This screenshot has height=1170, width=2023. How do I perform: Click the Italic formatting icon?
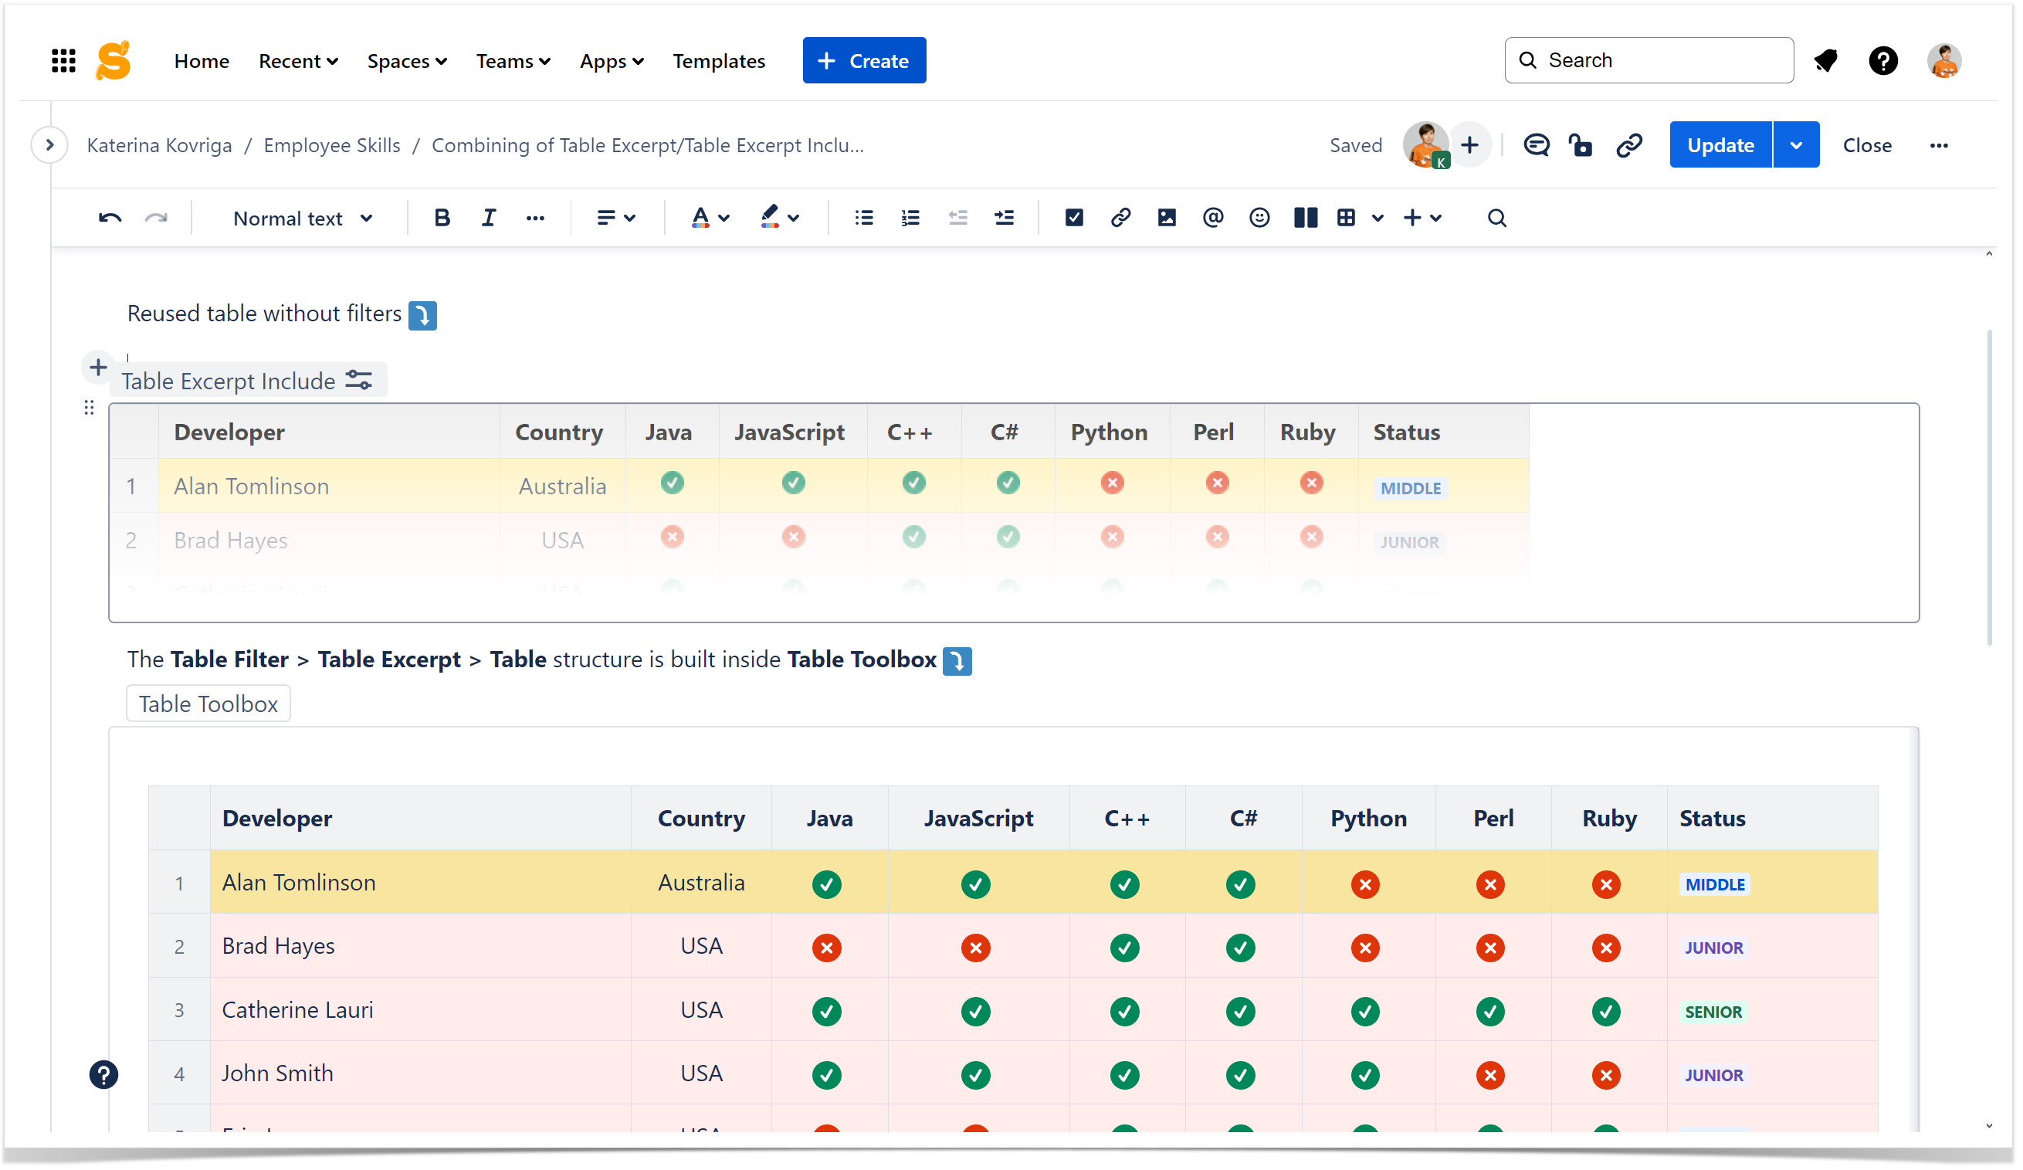[489, 219]
